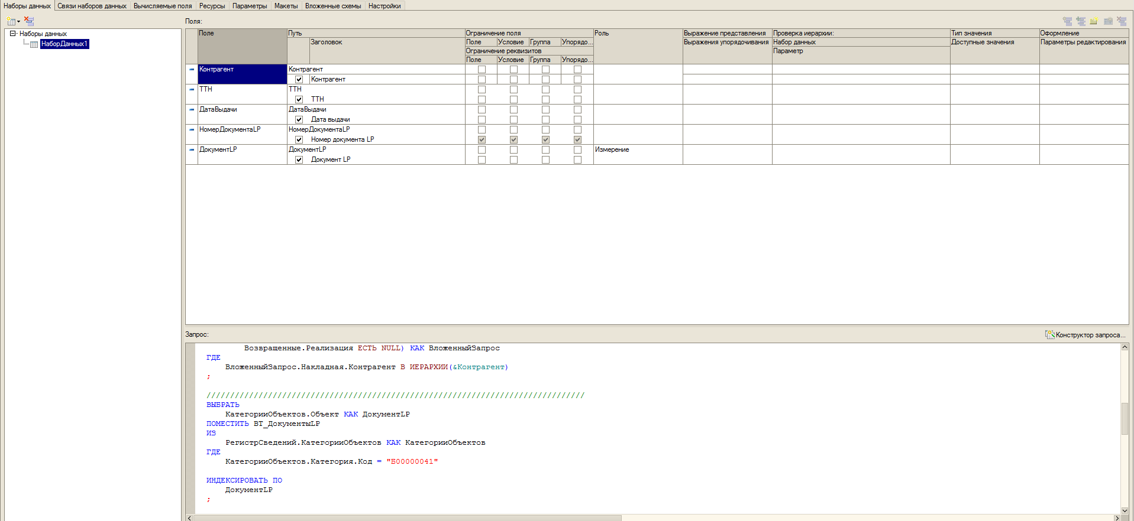Image resolution: width=1134 pixels, height=521 pixels.
Task: Click the Доступные значения column header
Action: (994, 42)
